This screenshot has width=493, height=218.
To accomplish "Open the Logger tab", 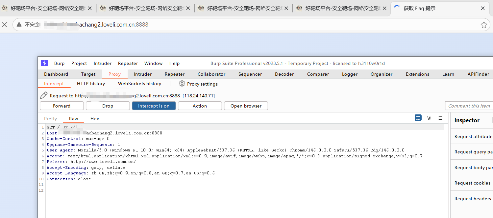I will point(350,74).
